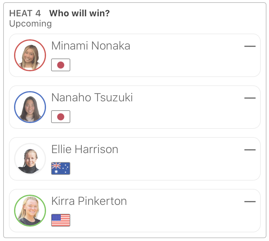This screenshot has width=269, height=241.
Task: Click Minami Nonaka's profile photo
Action: click(30, 55)
